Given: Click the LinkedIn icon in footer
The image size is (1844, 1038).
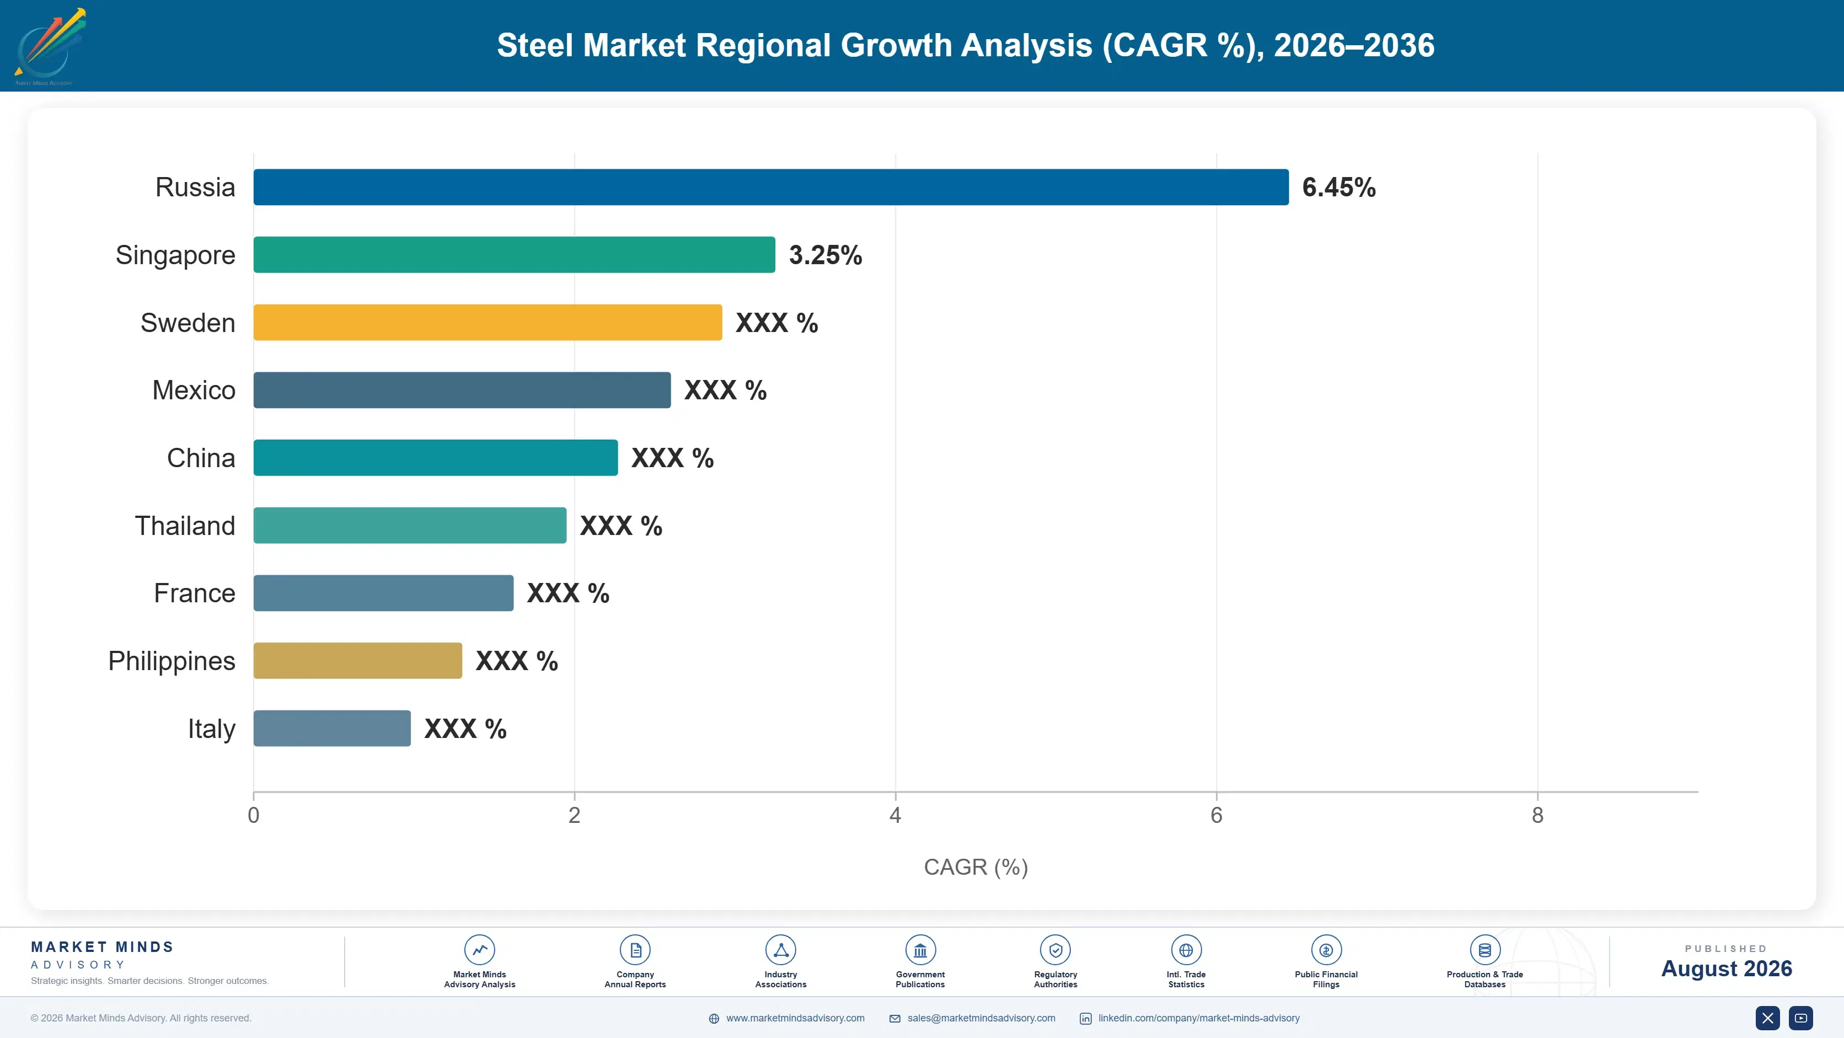Looking at the screenshot, I should pos(1085,1019).
